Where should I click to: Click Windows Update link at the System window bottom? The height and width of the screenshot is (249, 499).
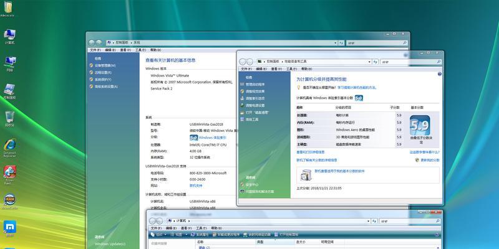(x=110, y=244)
